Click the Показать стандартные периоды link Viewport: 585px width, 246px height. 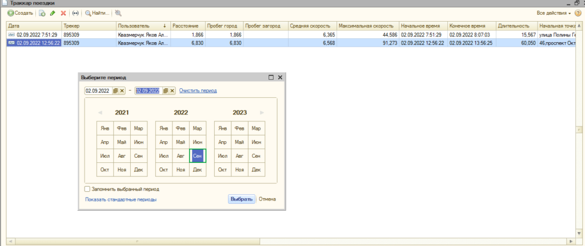121,199
